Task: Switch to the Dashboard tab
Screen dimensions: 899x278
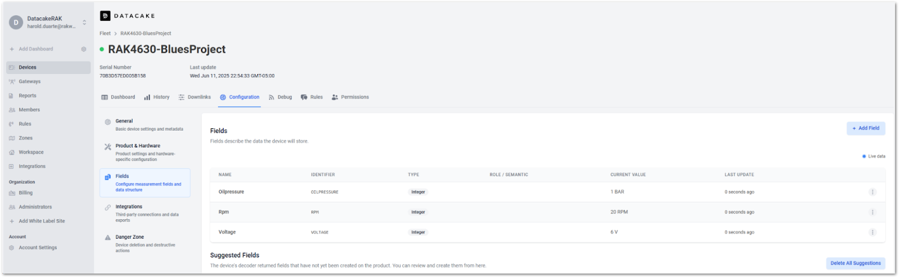Action: 118,98
